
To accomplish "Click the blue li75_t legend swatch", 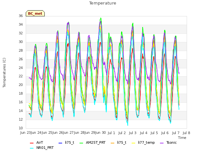I will pos(60,143).
